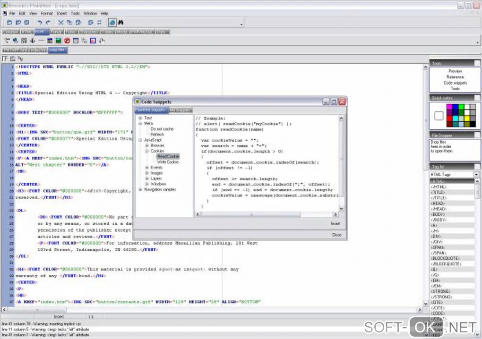Open the Tools menu
This screenshot has height=339, width=482.
point(75,14)
